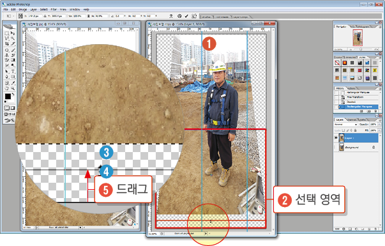Open the Image menu
Viewport: 385px width, 246px height.
23,10
